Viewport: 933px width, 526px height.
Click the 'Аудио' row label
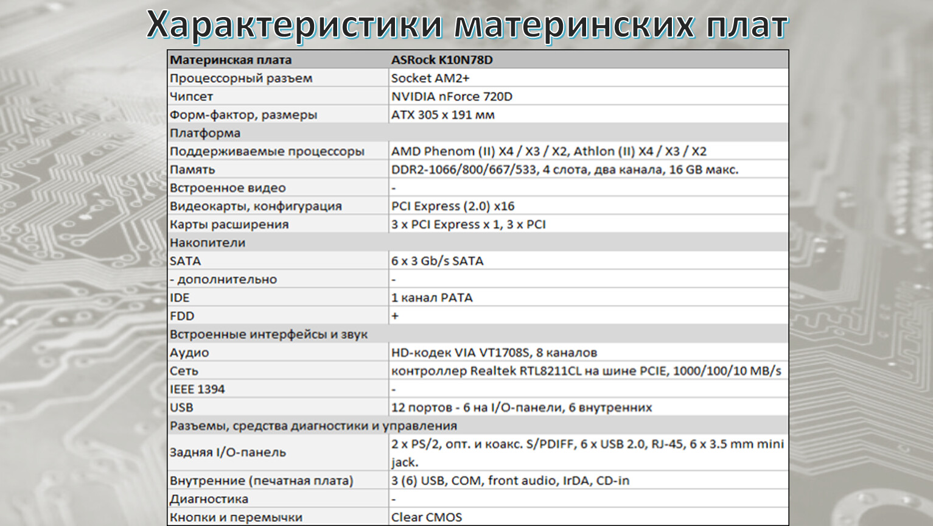[189, 352]
